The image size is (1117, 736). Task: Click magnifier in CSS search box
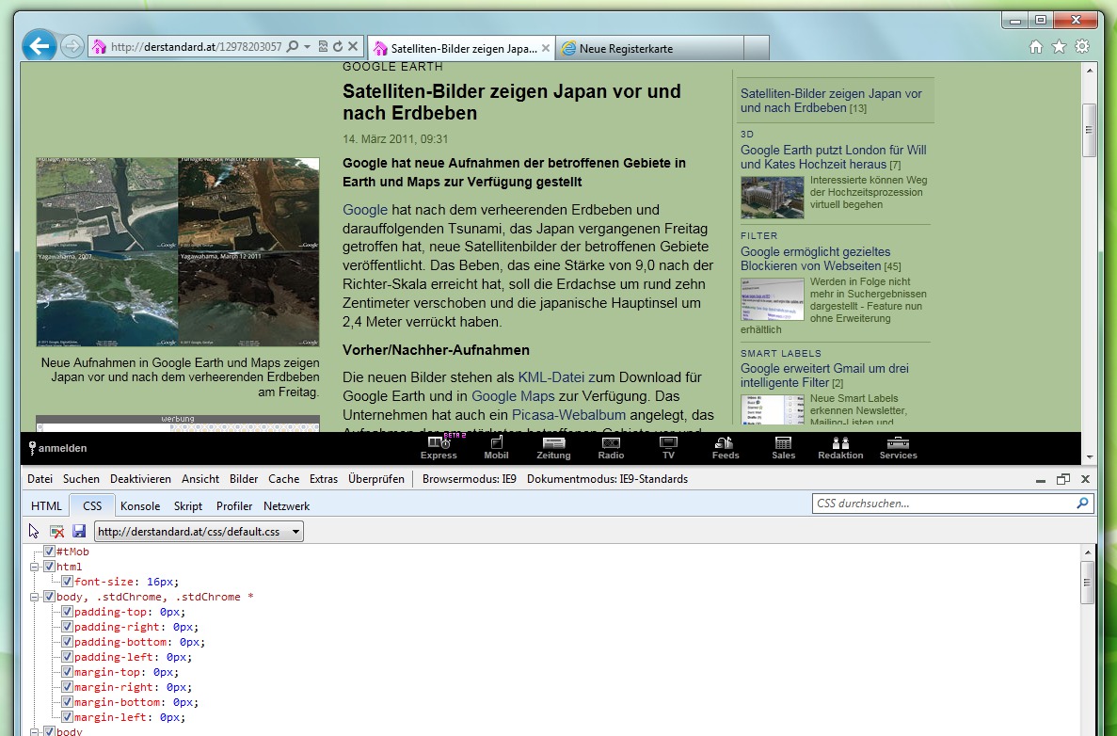point(1083,503)
